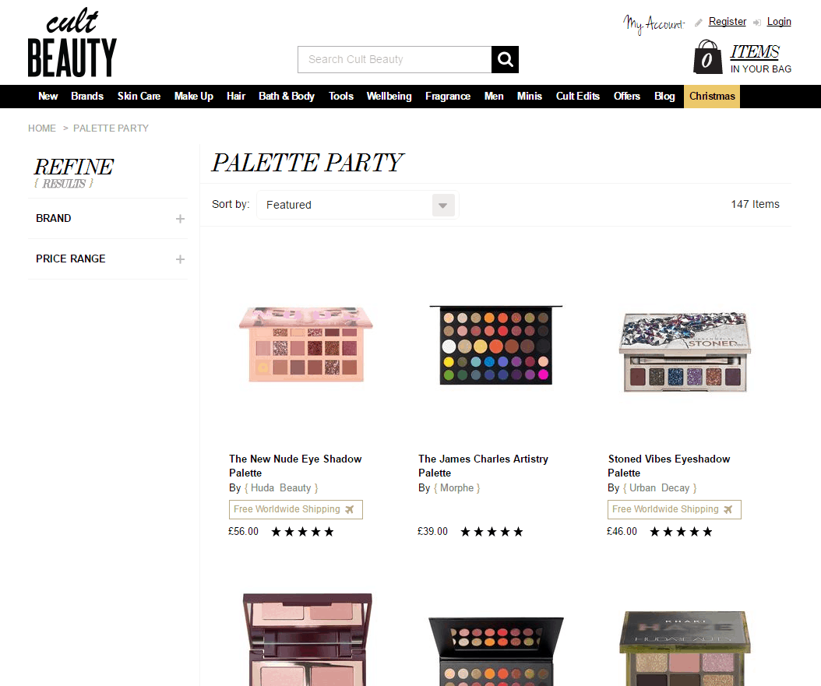Click the Sort by dropdown arrow
Screen dimensions: 821x686
[x=443, y=205]
